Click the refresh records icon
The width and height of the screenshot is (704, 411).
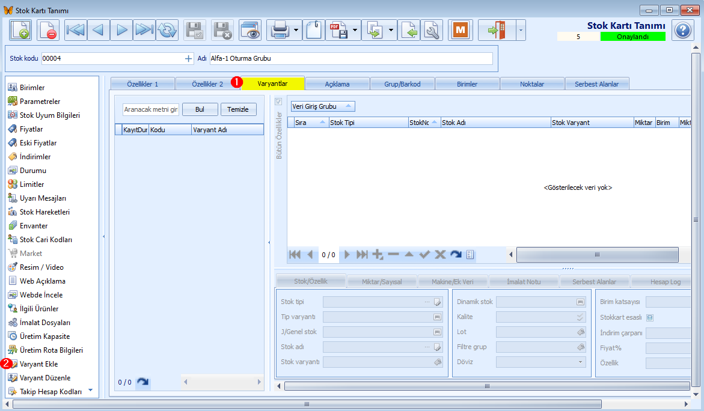167,30
